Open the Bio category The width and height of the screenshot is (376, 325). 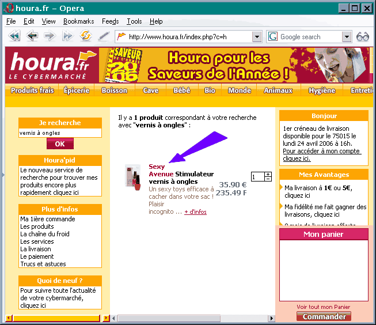click(210, 90)
